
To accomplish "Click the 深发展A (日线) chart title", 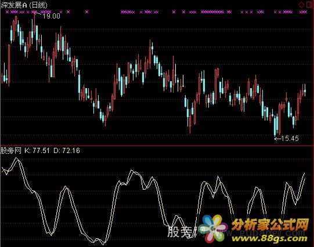I will click(x=24, y=5).
